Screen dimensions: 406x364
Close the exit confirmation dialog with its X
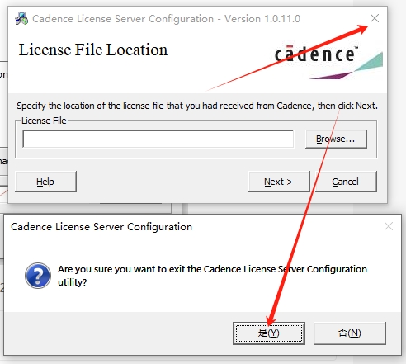[x=389, y=226]
